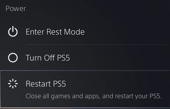Click the word 'Mode' in Enter Rest Mode
The height and width of the screenshot is (109, 170).
(x=74, y=32)
